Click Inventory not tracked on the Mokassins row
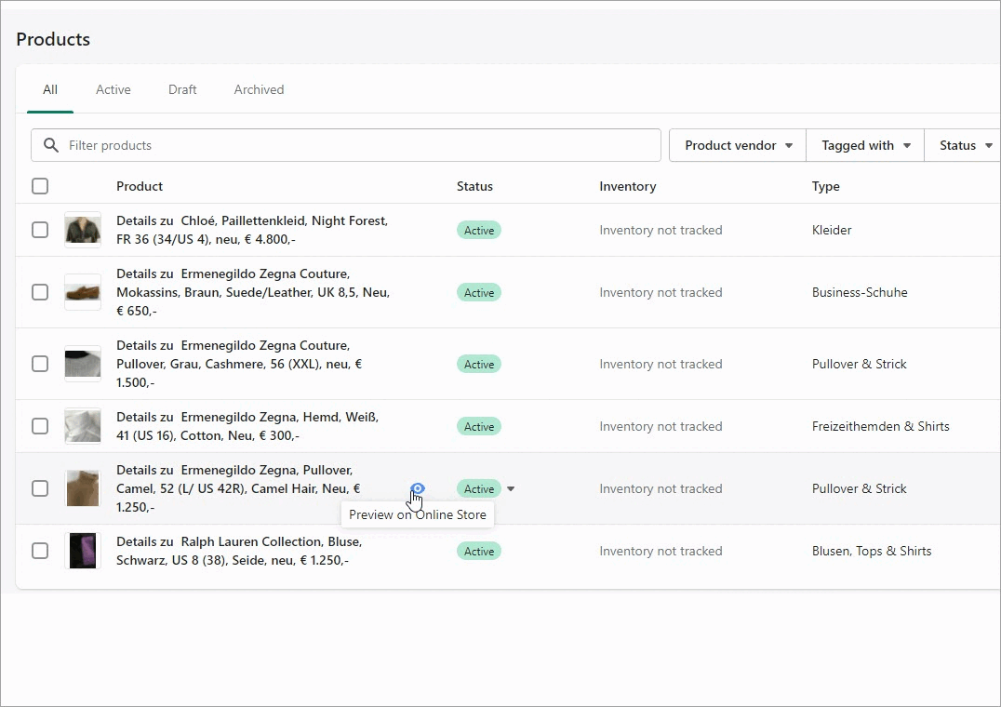 661,293
